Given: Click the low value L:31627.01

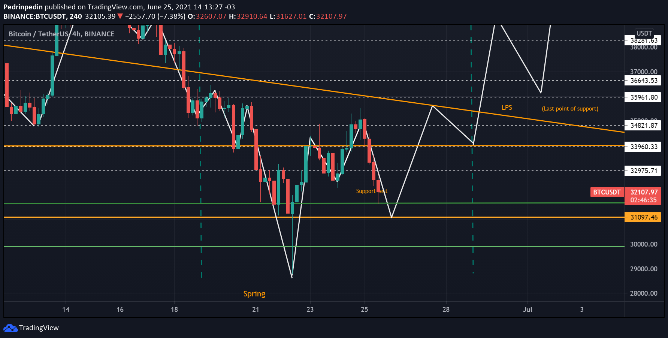Looking at the screenshot, I should pyautogui.click(x=288, y=16).
